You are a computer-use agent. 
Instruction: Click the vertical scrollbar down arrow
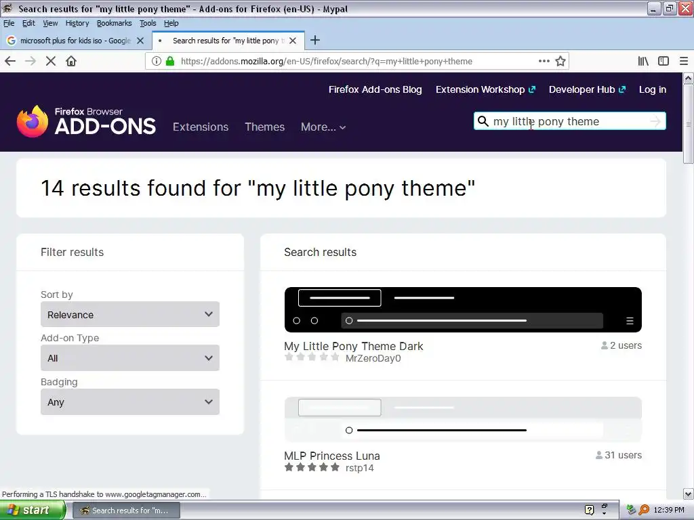coord(689,494)
